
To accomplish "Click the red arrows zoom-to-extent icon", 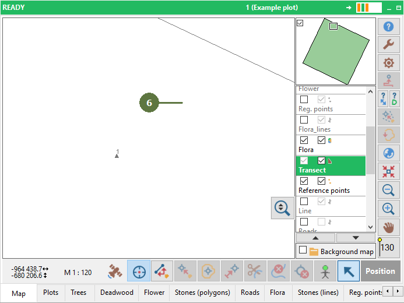I will point(388,171).
